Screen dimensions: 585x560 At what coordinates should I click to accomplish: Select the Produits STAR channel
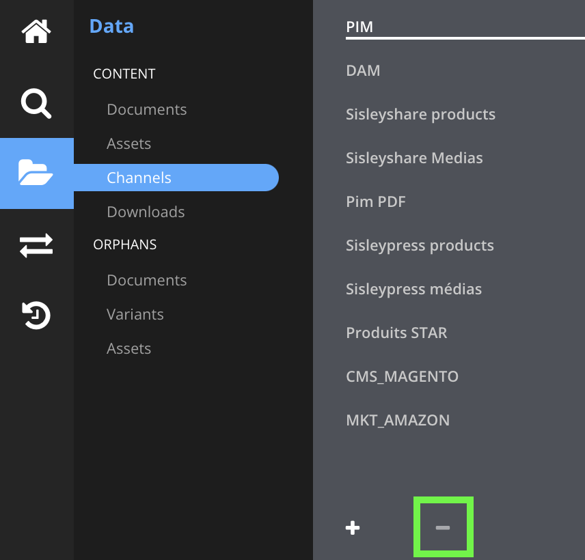tap(396, 333)
